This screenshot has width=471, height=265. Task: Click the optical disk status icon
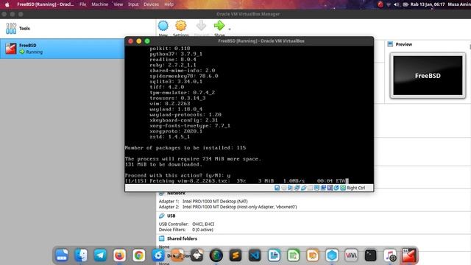pos(284,188)
